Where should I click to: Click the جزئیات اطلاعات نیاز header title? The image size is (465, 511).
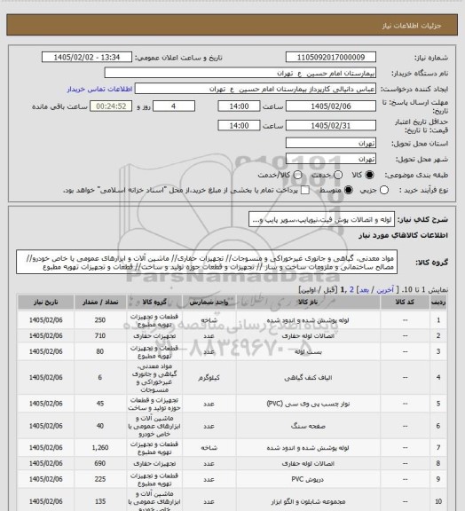(x=412, y=26)
